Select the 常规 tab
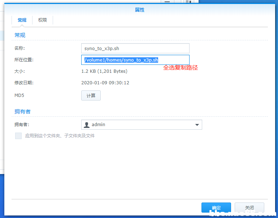Image resolution: width=278 pixels, height=218 pixels. [22, 20]
